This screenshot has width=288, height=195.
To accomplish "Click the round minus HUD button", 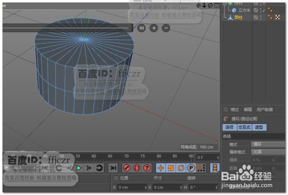I will [x=166, y=28].
